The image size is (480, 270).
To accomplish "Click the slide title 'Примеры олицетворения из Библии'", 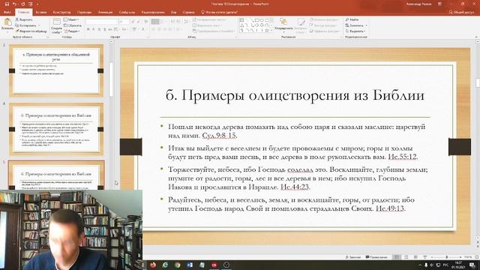I will [295, 95].
